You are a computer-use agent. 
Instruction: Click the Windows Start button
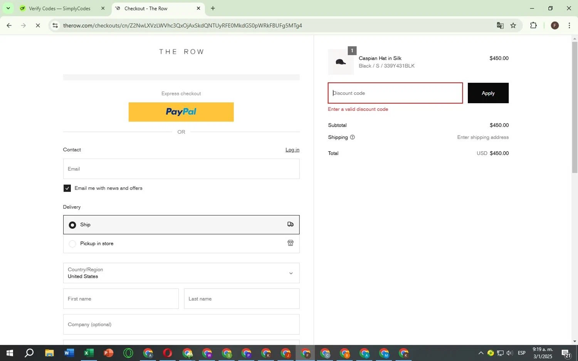pyautogui.click(x=10, y=353)
